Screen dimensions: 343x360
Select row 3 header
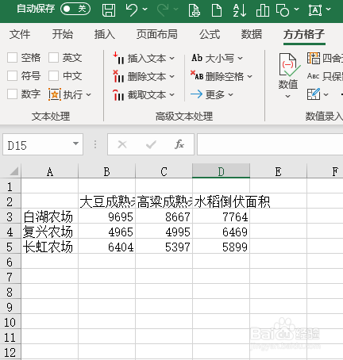(10, 216)
